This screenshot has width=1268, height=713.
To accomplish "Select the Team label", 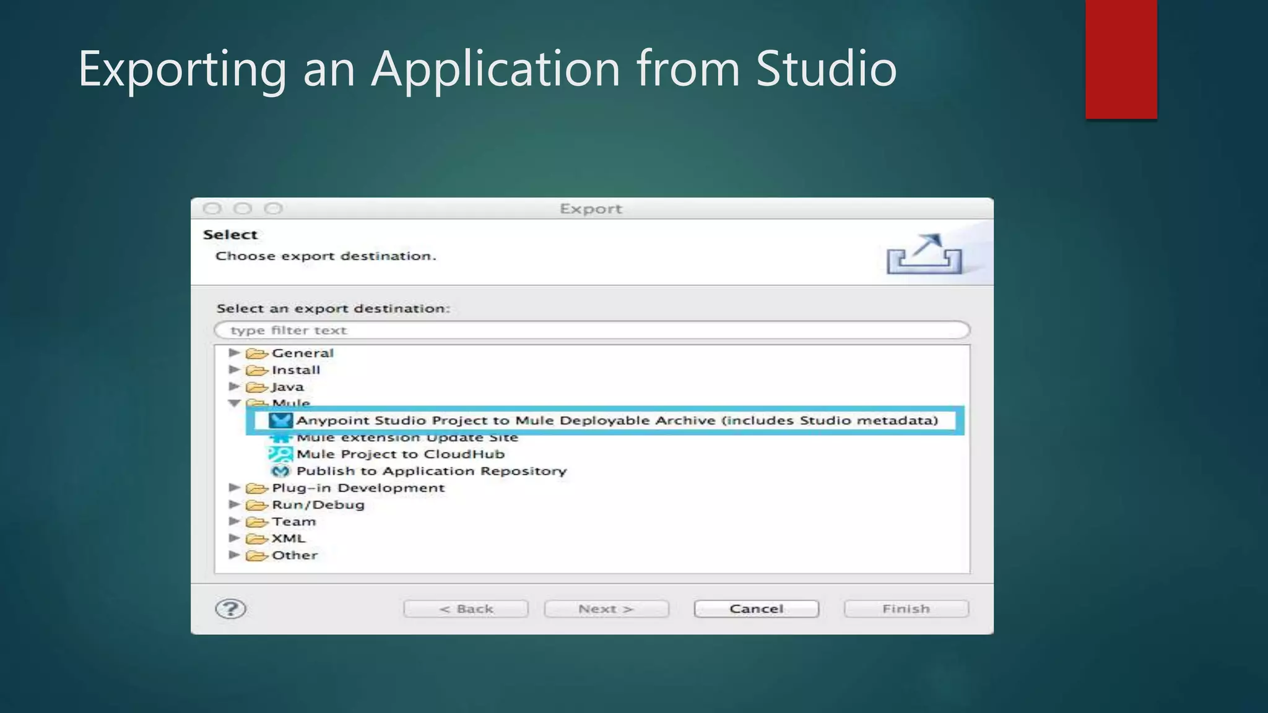I will click(293, 522).
